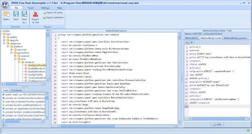Open the File ribbon tab
This screenshot has height=134, width=252.
[x=16, y=8]
